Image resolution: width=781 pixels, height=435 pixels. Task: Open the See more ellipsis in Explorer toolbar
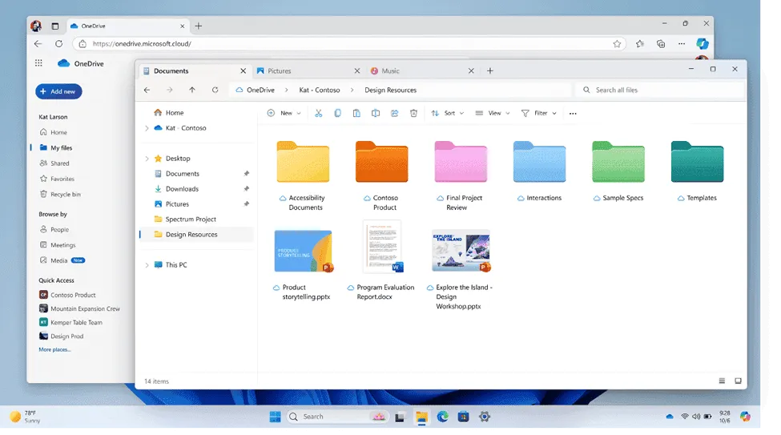pyautogui.click(x=573, y=114)
